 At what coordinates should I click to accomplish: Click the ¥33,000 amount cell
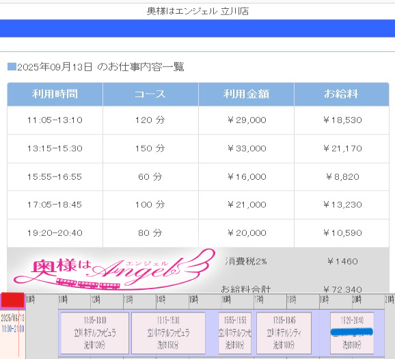246,148
